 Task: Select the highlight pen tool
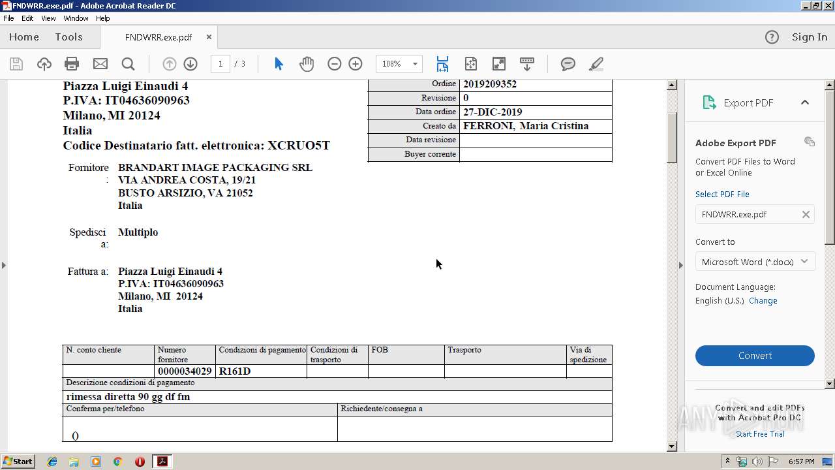596,64
